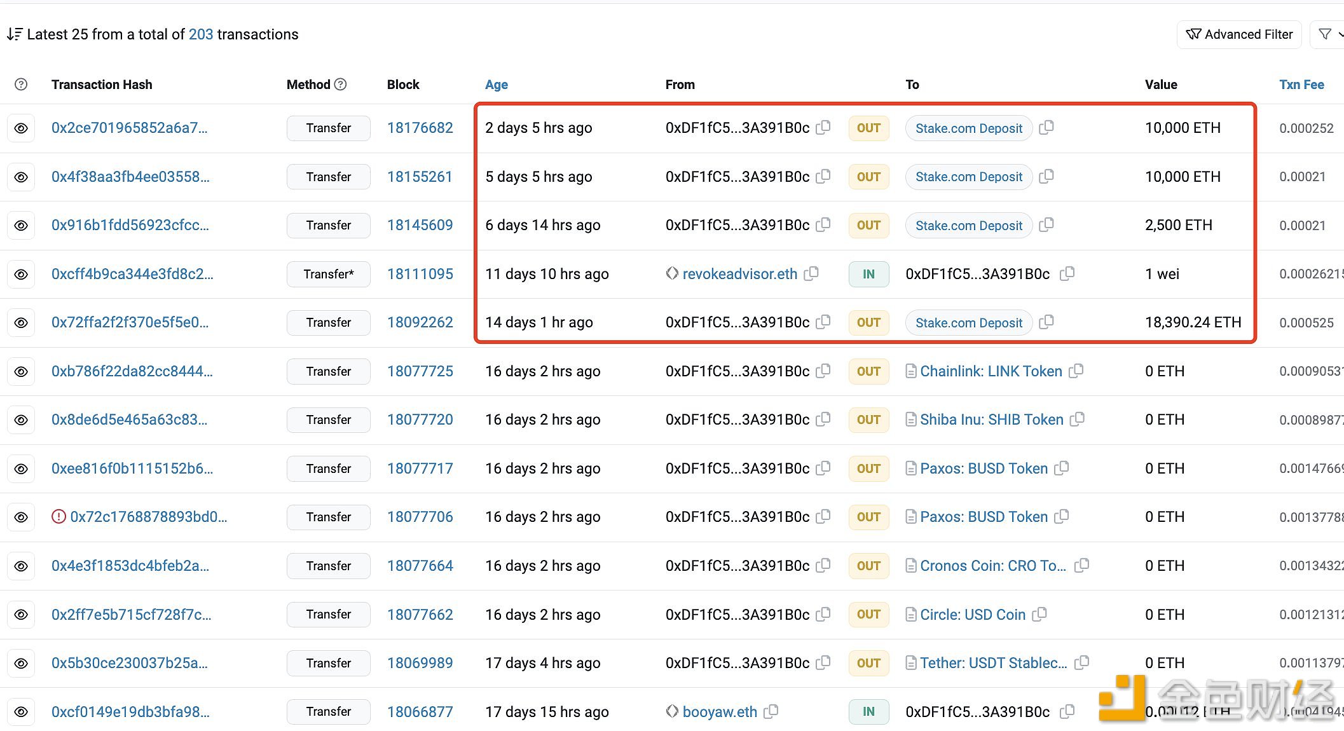1344x731 pixels.
Task: Click the sort icon beside Latest 25 transactions
Action: tap(15, 34)
